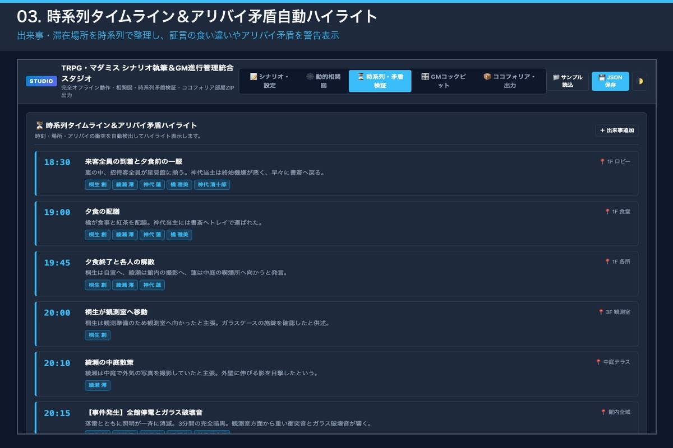Click page title 03. 時系列タイムライン
673x448 pixels.
tap(197, 16)
